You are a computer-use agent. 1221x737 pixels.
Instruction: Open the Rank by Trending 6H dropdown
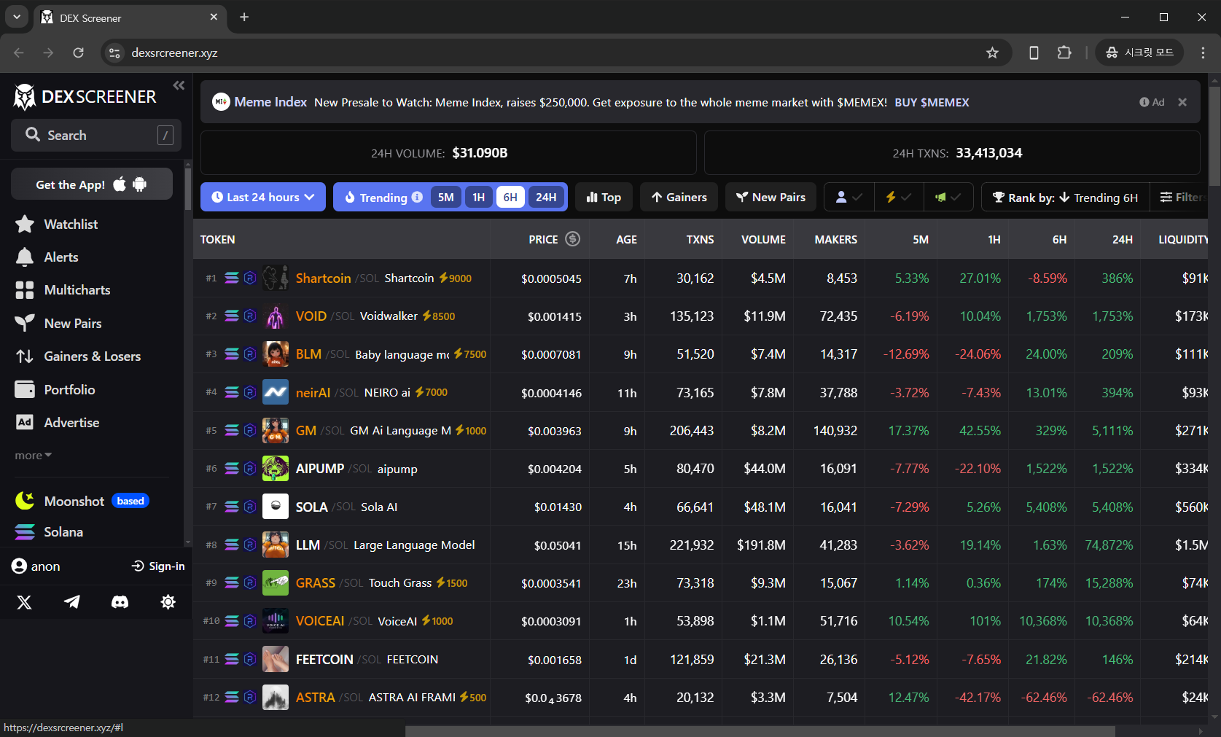point(1066,197)
